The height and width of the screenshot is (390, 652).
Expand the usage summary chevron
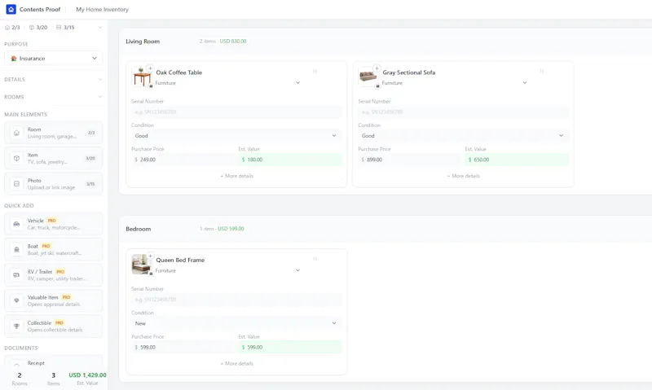point(99,28)
